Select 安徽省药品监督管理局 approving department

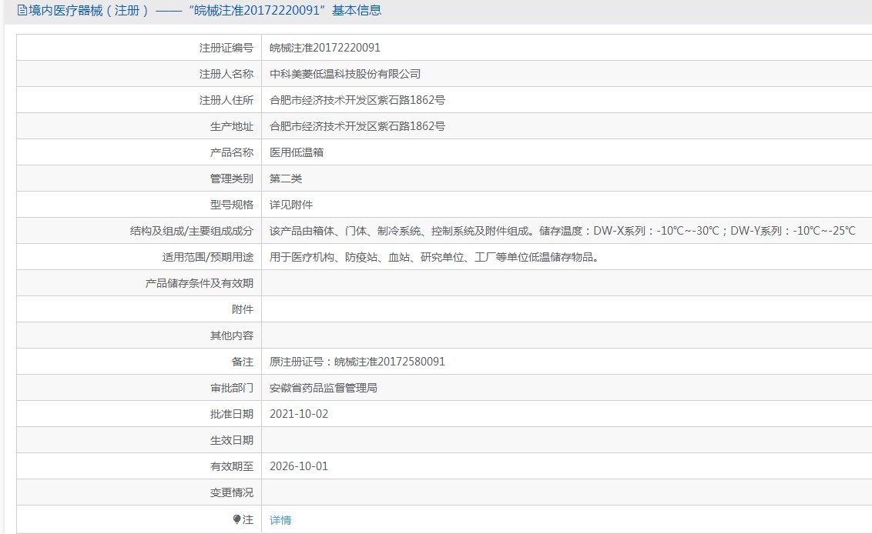(324, 388)
